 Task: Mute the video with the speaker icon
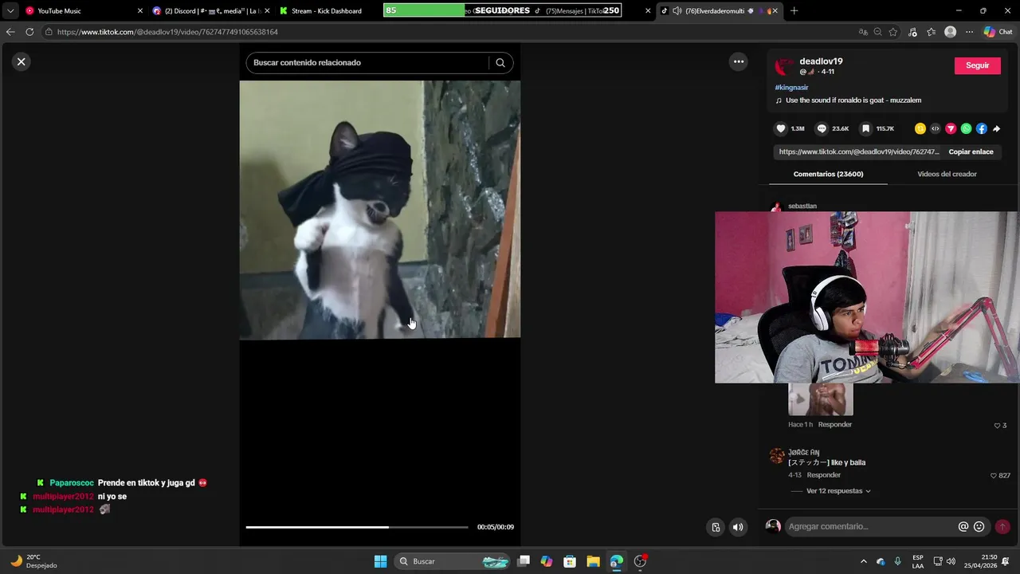738,527
